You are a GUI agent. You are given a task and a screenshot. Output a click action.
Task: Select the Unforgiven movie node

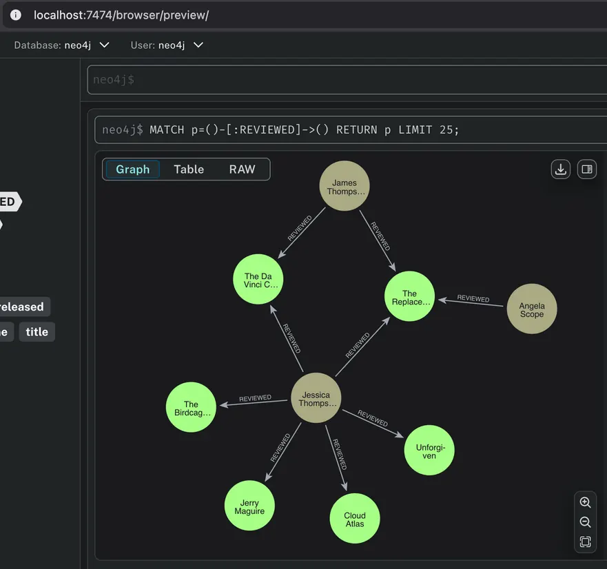point(429,450)
